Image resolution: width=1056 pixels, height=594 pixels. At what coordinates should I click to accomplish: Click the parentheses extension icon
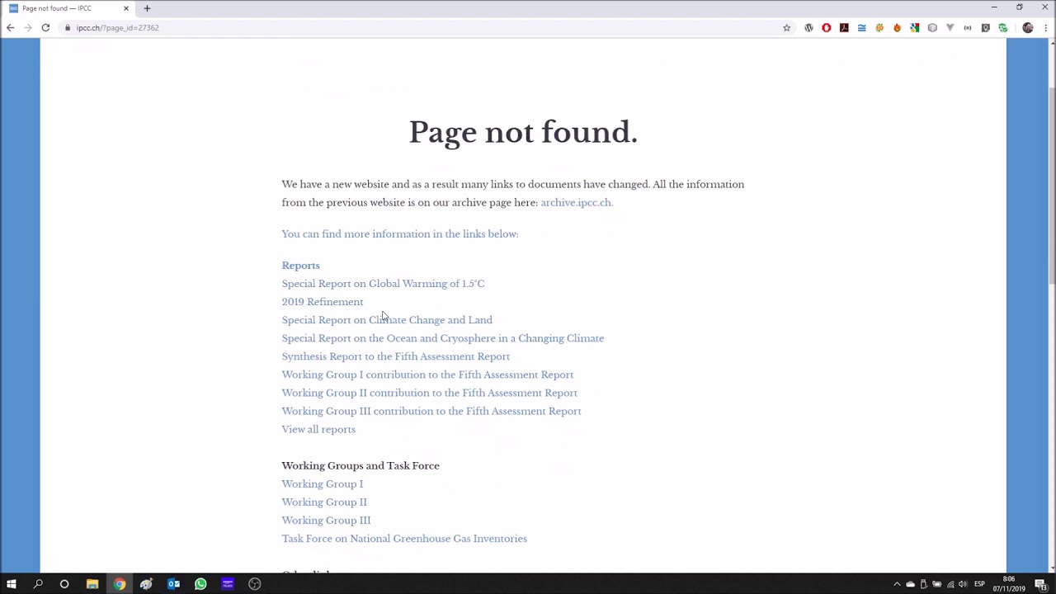(968, 28)
